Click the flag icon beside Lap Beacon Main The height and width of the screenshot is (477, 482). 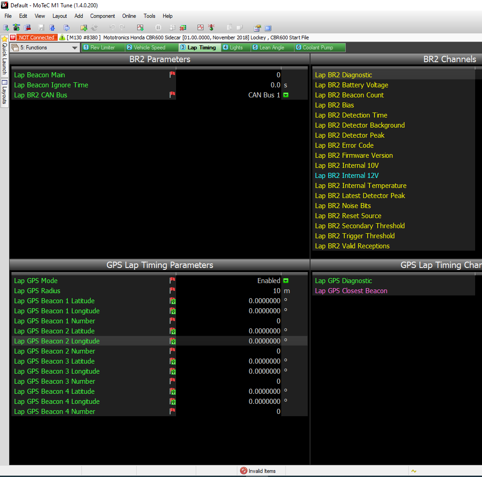point(172,75)
